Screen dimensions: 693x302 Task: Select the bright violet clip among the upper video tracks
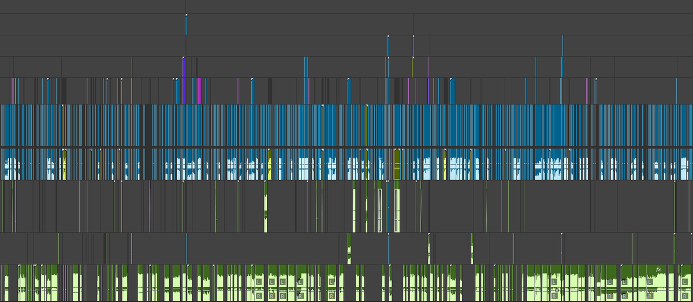(184, 80)
